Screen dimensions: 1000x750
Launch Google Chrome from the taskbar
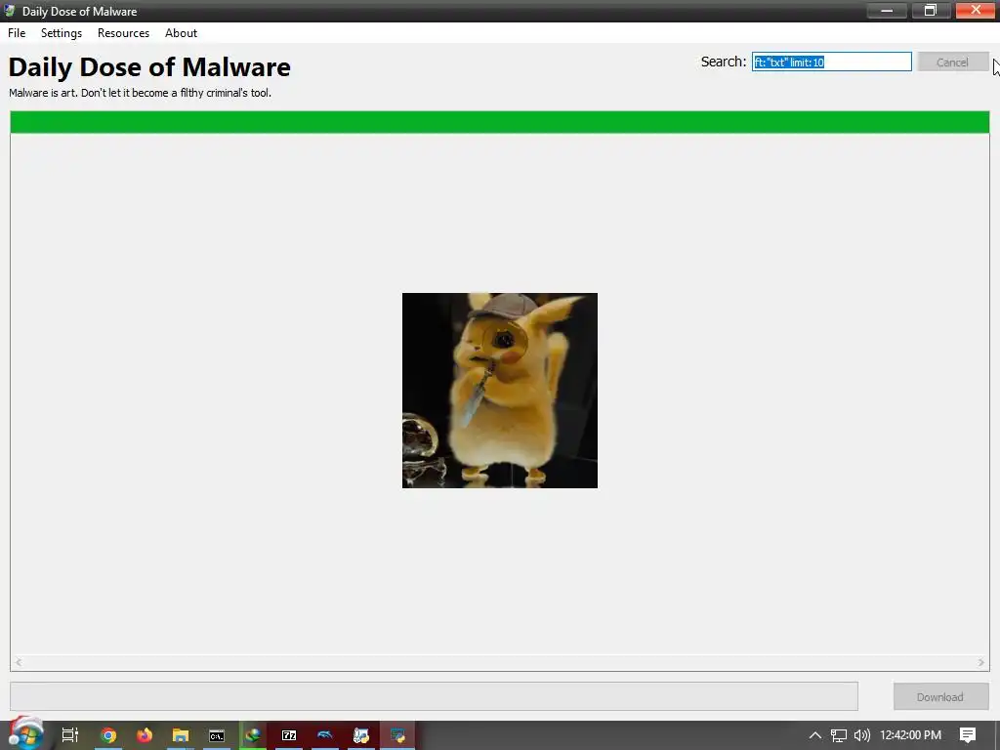pos(108,735)
